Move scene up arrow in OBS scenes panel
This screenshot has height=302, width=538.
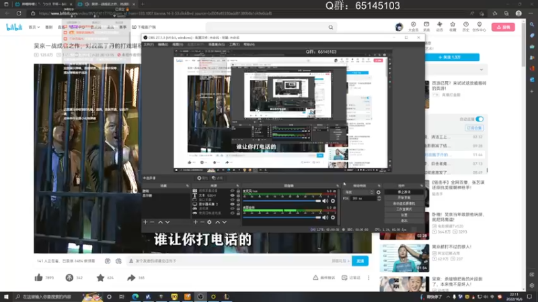[160, 222]
